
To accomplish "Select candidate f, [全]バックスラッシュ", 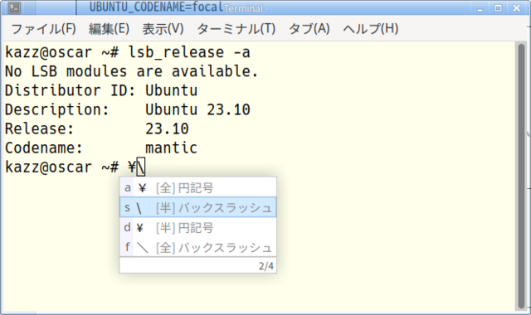I will tap(198, 247).
